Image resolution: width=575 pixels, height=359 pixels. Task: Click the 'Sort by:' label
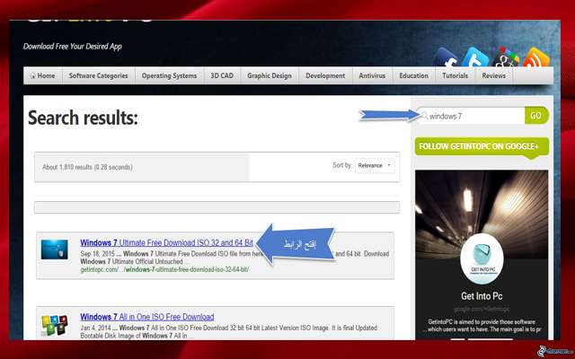tap(342, 165)
